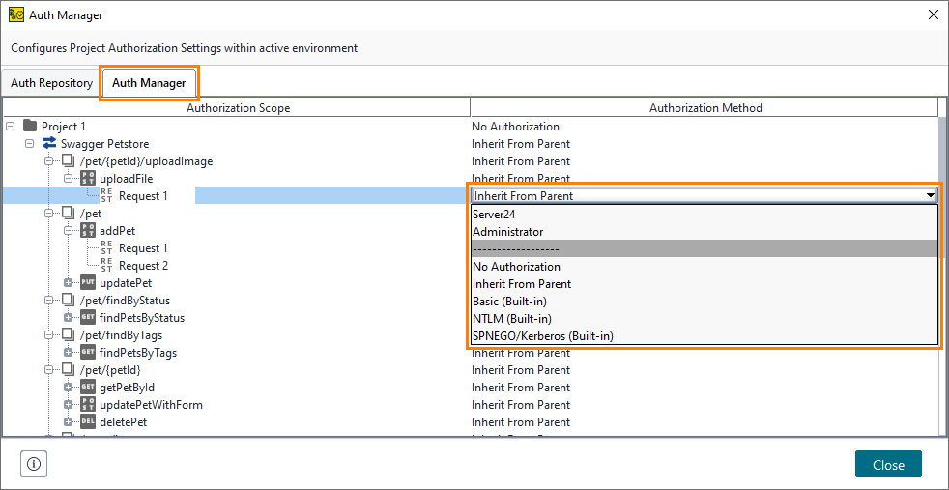The image size is (949, 490).
Task: Choose Server24 from the dropdown list
Action: pyautogui.click(x=705, y=215)
